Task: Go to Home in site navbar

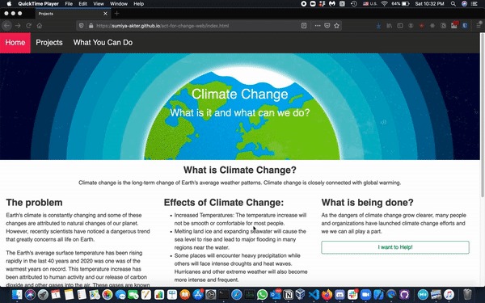Action: (15, 43)
